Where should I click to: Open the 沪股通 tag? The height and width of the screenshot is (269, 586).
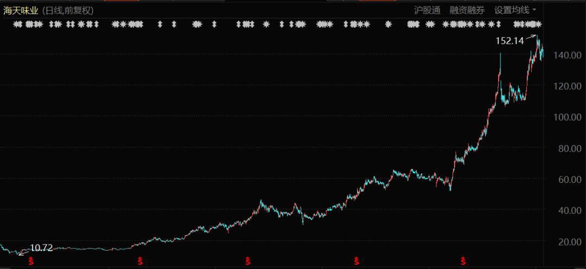428,10
